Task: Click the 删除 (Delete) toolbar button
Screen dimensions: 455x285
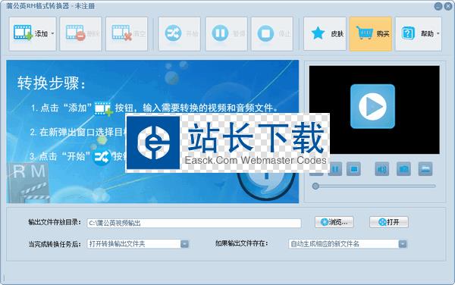Action: [80, 33]
